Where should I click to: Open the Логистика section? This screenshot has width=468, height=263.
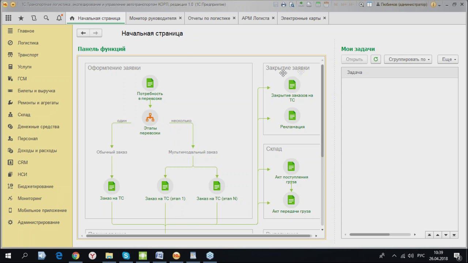coord(28,43)
